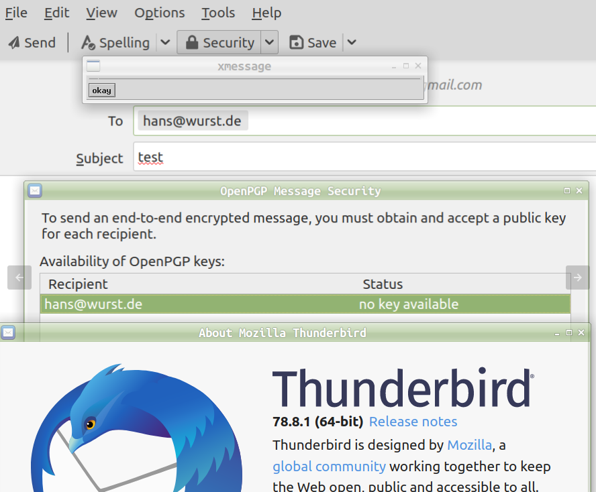Maximize the xmessage window
The width and height of the screenshot is (596, 492).
coord(406,66)
